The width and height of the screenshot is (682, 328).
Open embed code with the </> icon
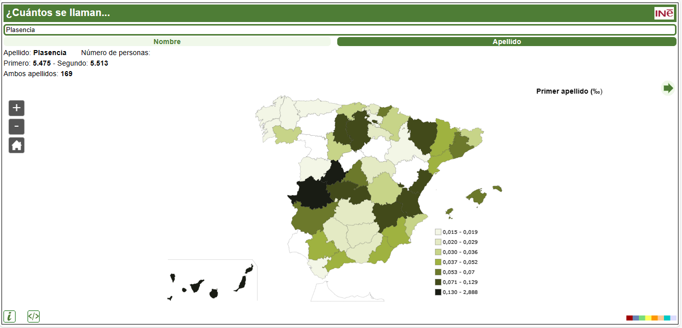(x=33, y=316)
